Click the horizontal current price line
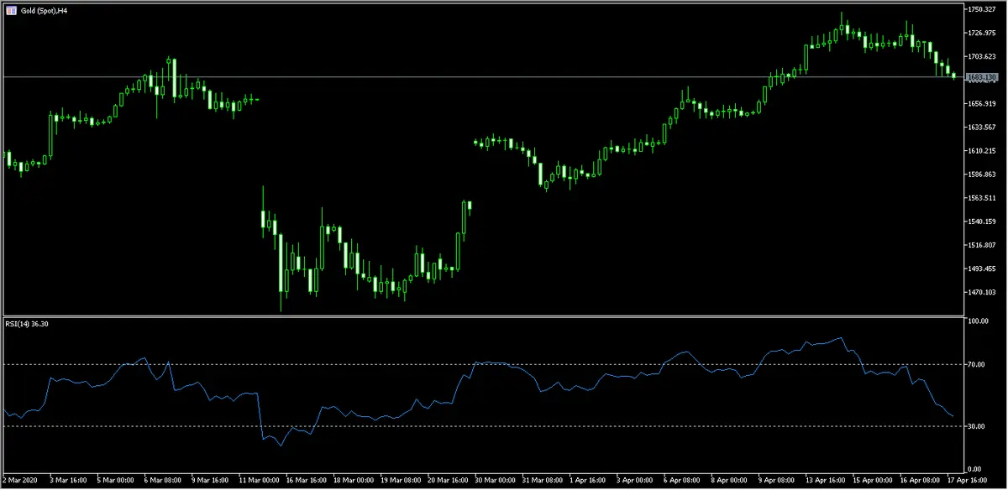This screenshot has width=1008, height=490. tap(420, 77)
